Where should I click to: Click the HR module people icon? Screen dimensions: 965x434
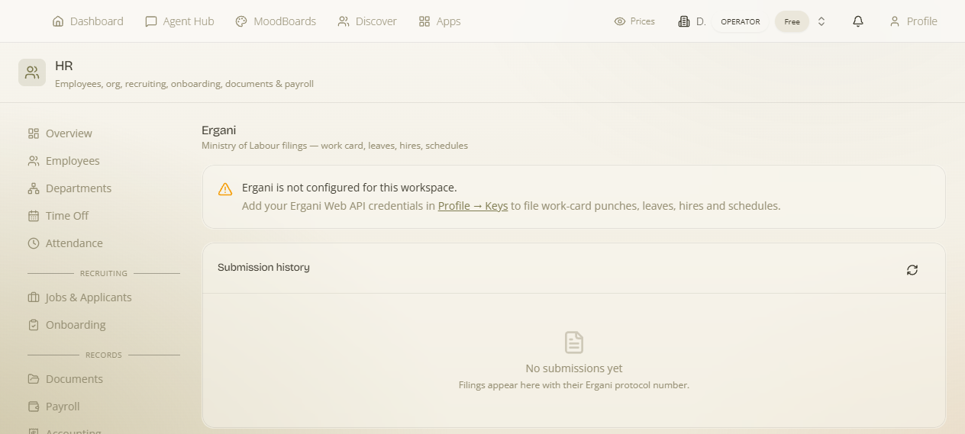[x=32, y=72]
